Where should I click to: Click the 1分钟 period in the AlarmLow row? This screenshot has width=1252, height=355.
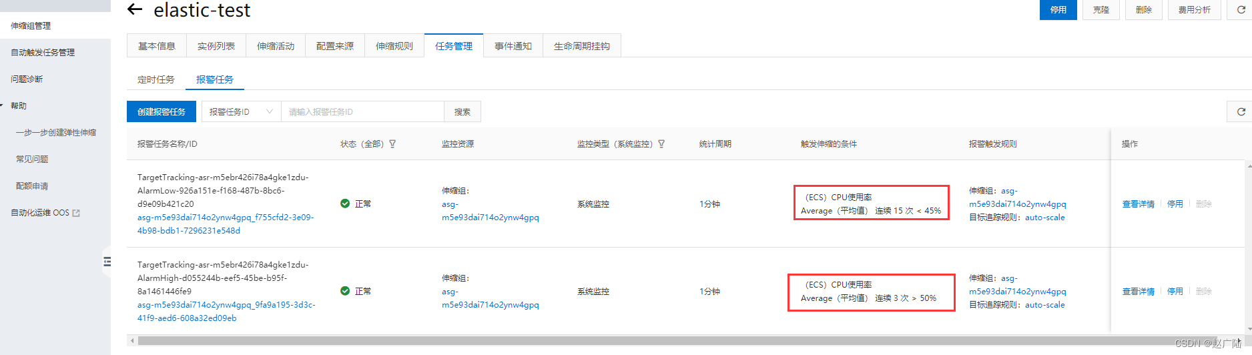(x=709, y=204)
